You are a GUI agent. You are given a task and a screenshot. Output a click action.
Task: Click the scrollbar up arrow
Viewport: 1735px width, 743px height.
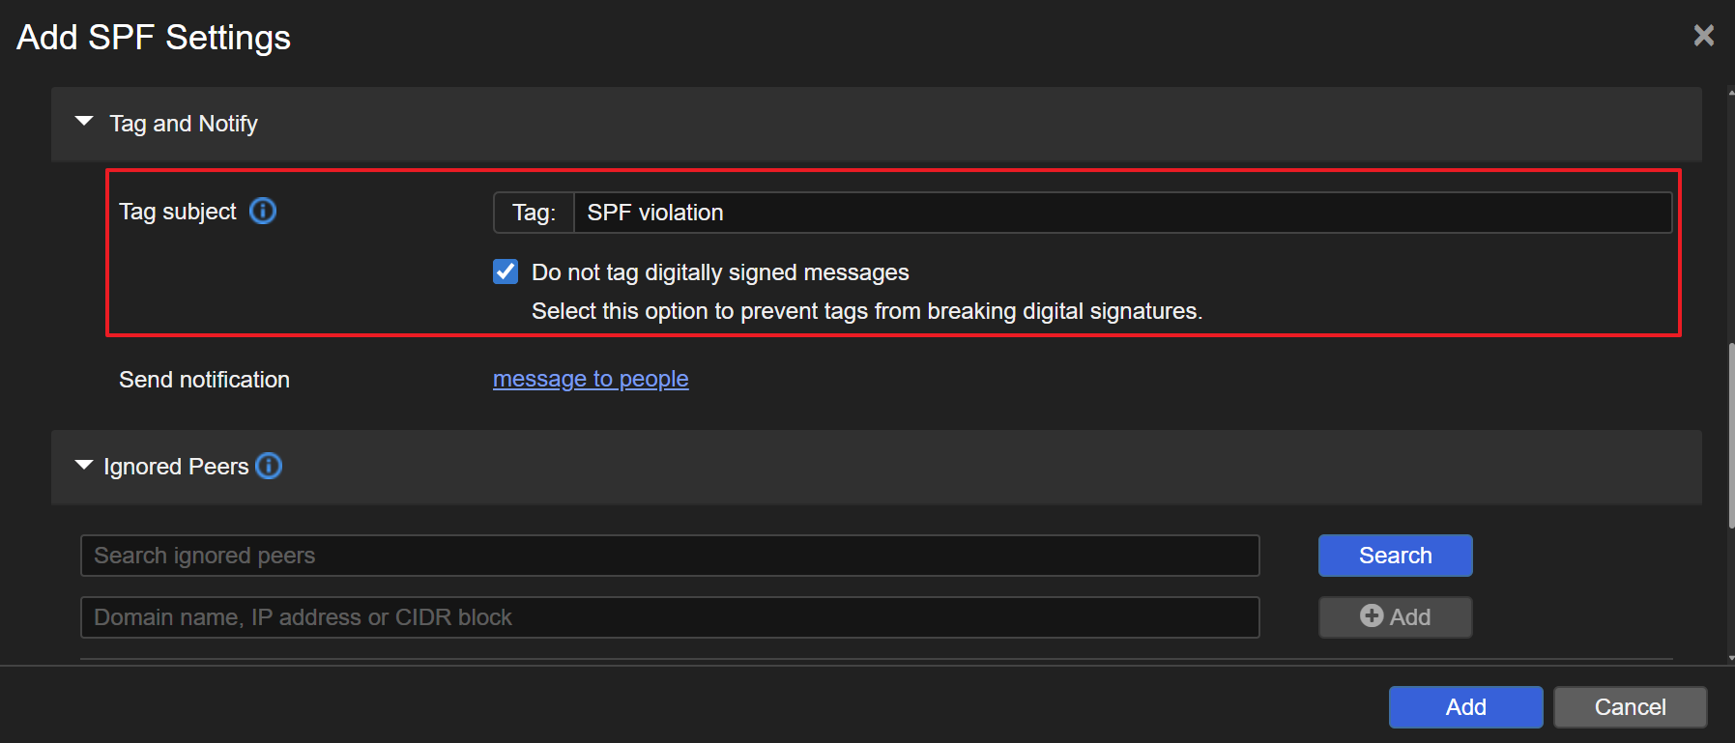(1730, 94)
